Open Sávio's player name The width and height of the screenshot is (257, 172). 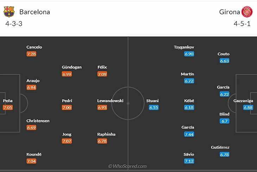189,154
